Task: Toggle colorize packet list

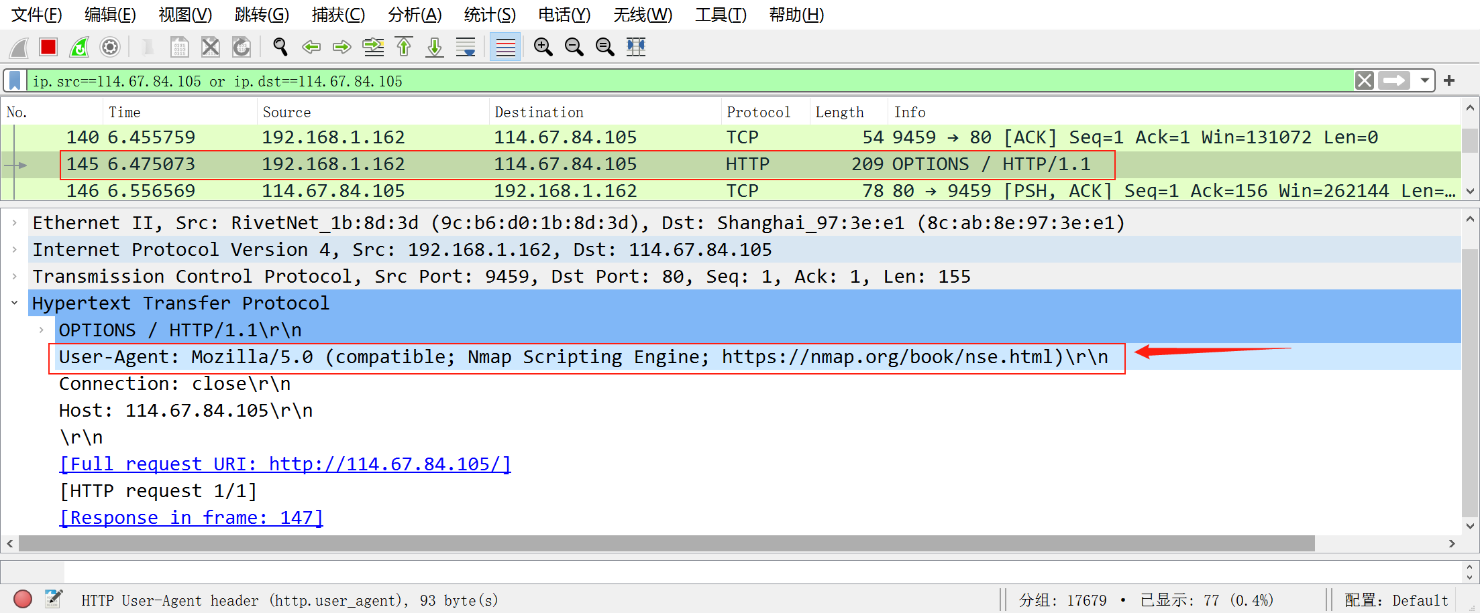Action: (505, 47)
